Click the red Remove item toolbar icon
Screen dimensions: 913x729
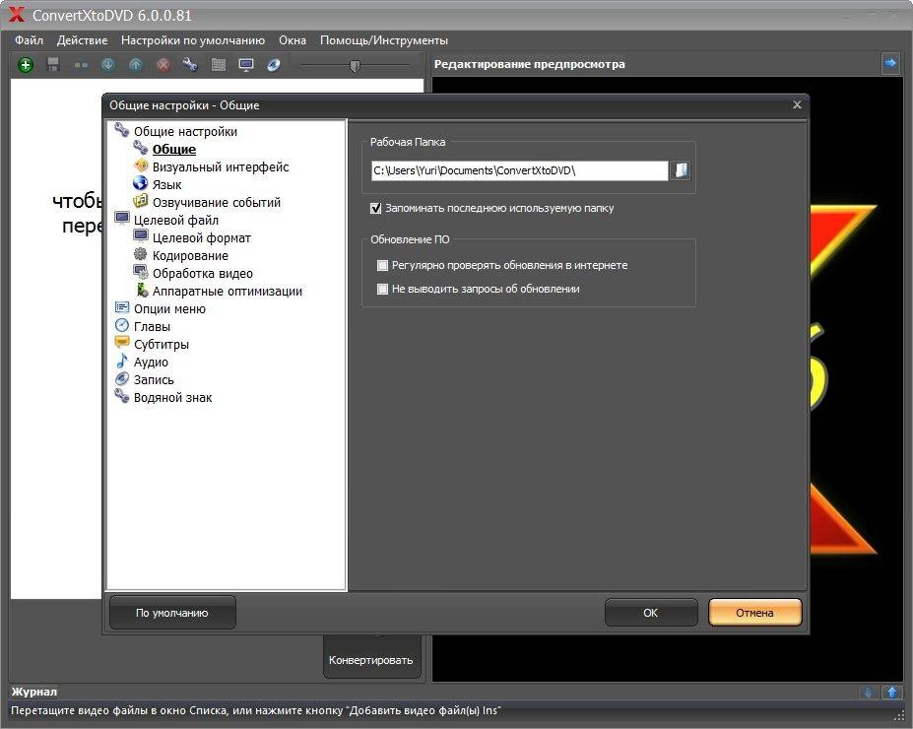point(163,65)
